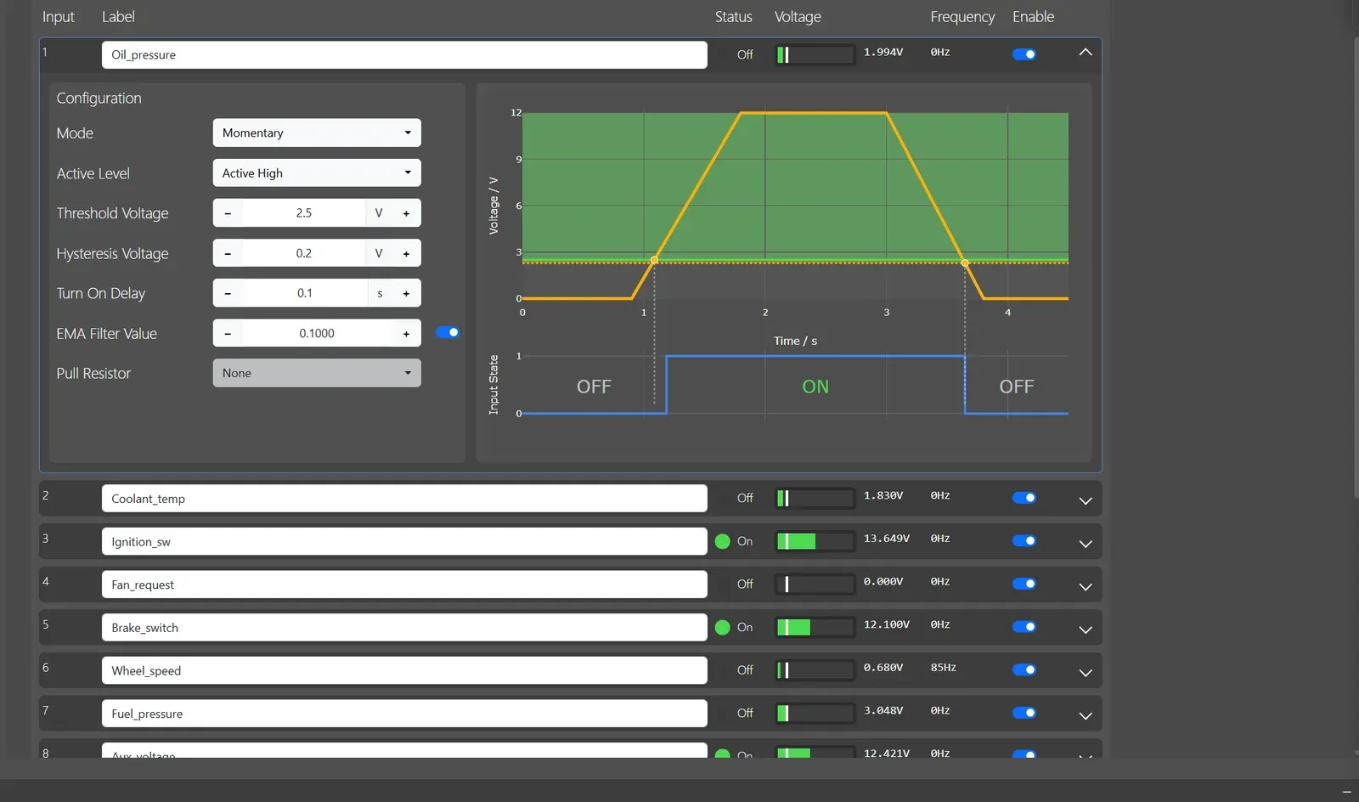Click the Fuel_pressure 3.048V reading
1359x802 pixels.
[x=883, y=710]
